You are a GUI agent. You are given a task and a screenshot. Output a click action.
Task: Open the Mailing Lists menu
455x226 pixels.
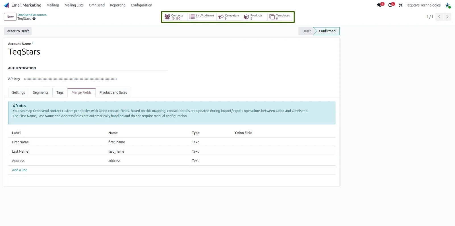click(x=74, y=5)
